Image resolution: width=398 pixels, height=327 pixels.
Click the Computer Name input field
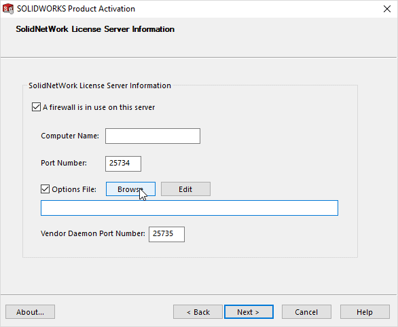coord(153,136)
